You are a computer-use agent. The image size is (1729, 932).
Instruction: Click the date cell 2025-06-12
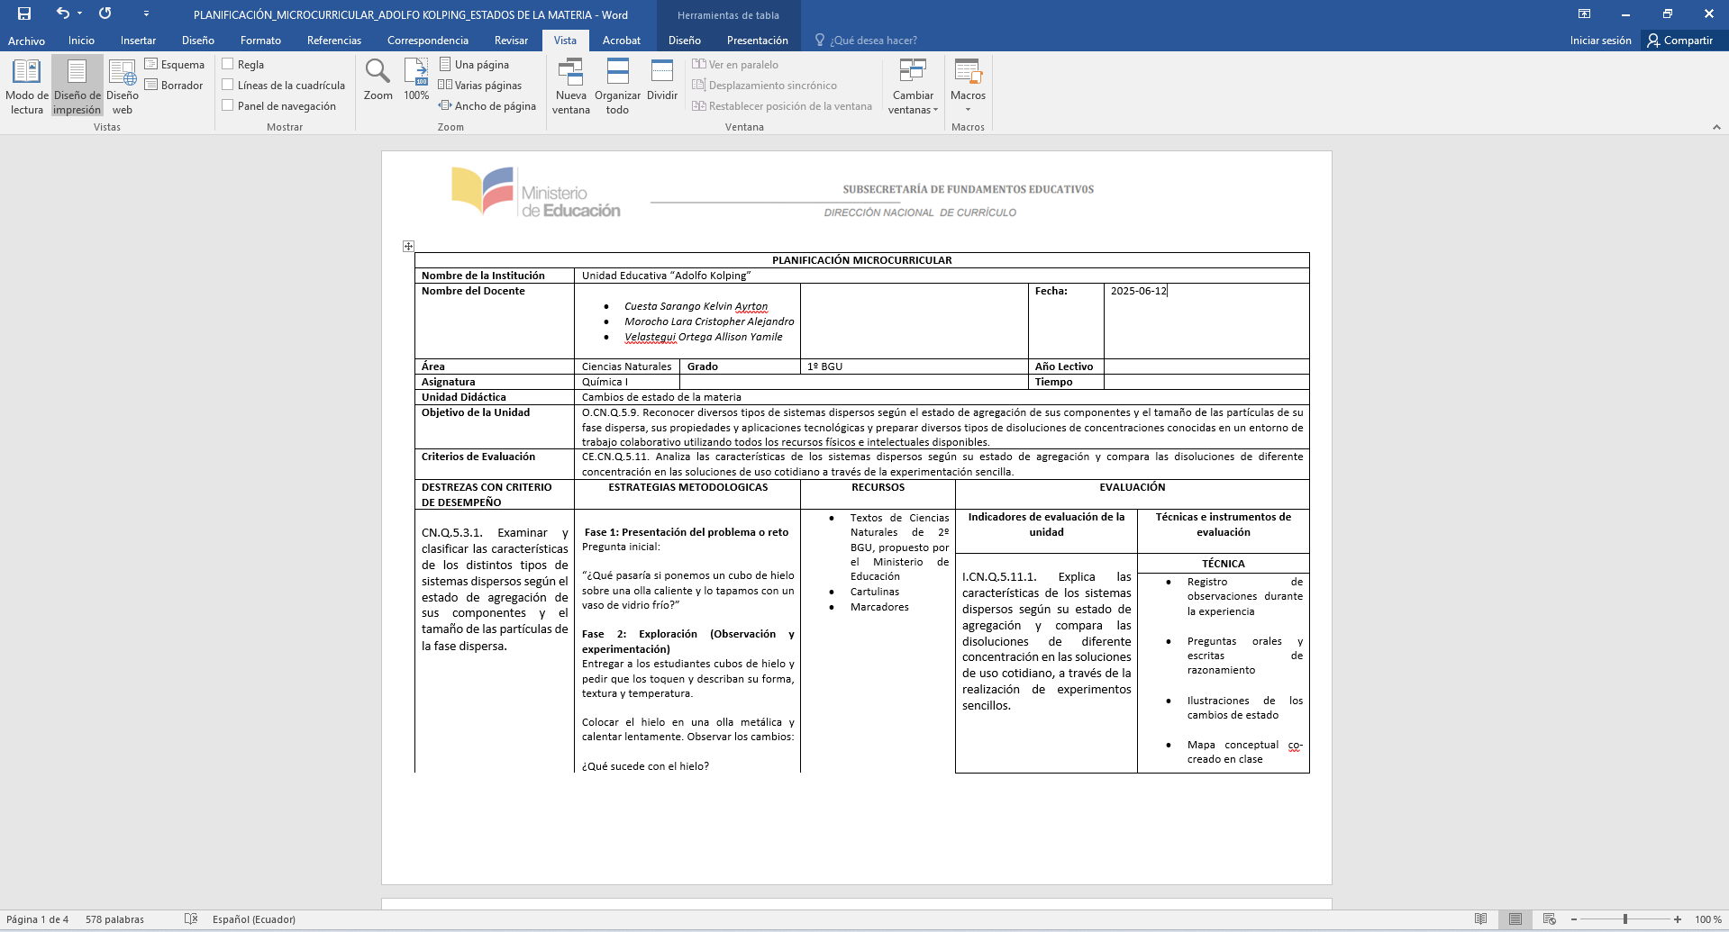pyautogui.click(x=1206, y=321)
